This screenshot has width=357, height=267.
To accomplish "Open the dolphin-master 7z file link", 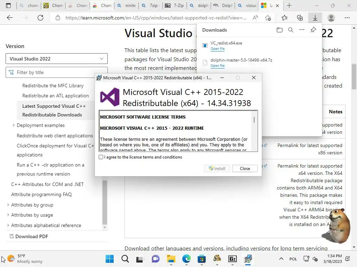I will tap(218, 66).
